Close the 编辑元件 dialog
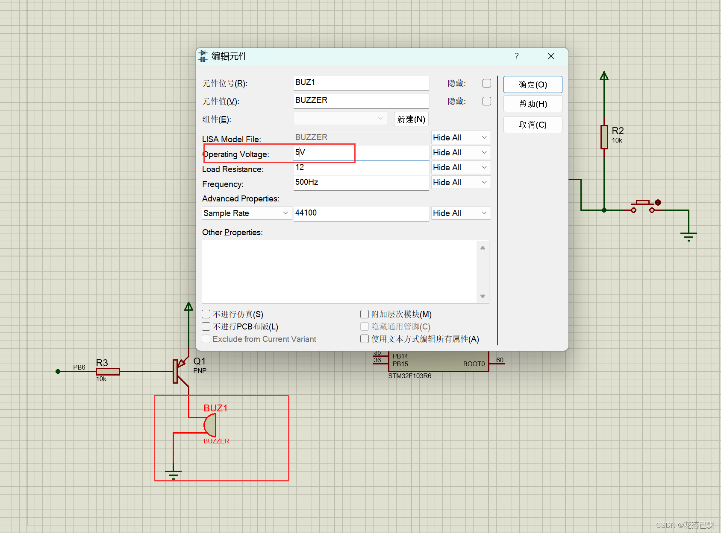 [x=551, y=56]
